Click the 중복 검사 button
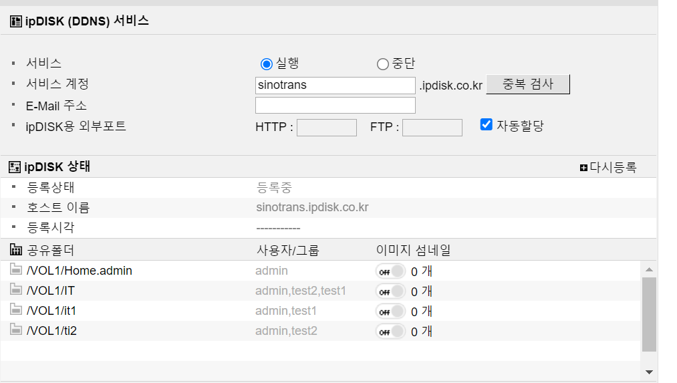677x383 pixels. coord(528,84)
